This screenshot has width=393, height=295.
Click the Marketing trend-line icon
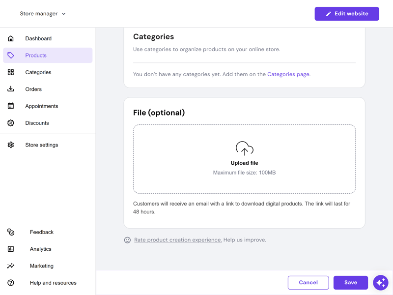click(x=10, y=265)
